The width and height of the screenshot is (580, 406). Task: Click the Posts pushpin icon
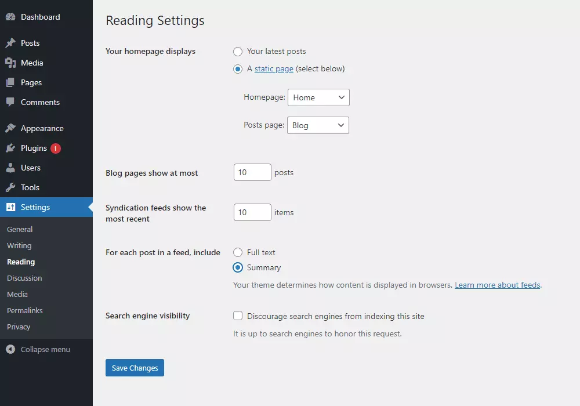coord(10,43)
